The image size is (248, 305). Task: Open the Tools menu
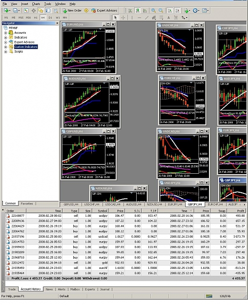(47, 4)
